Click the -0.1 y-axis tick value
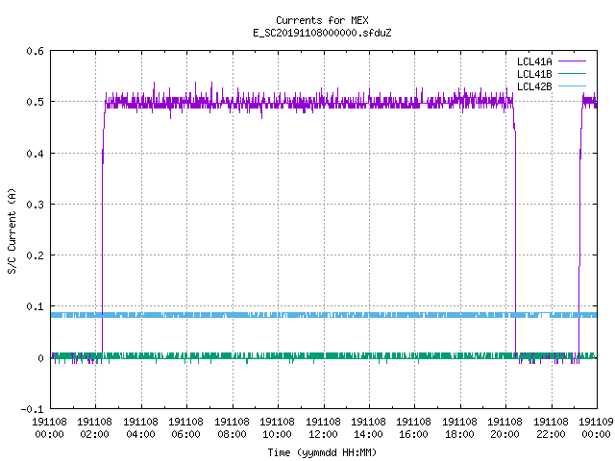This screenshot has height=461, width=615. tap(32, 409)
